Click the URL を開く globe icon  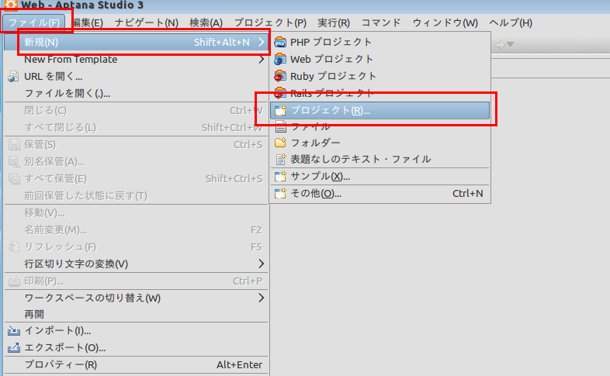[x=13, y=77]
